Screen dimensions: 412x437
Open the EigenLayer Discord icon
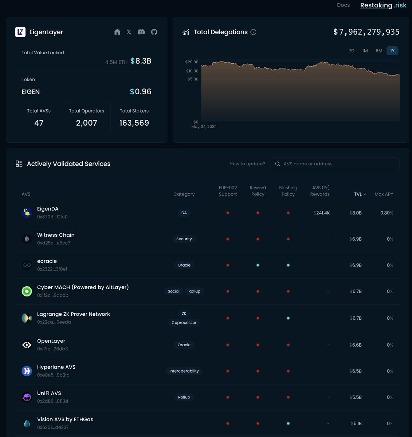[141, 32]
